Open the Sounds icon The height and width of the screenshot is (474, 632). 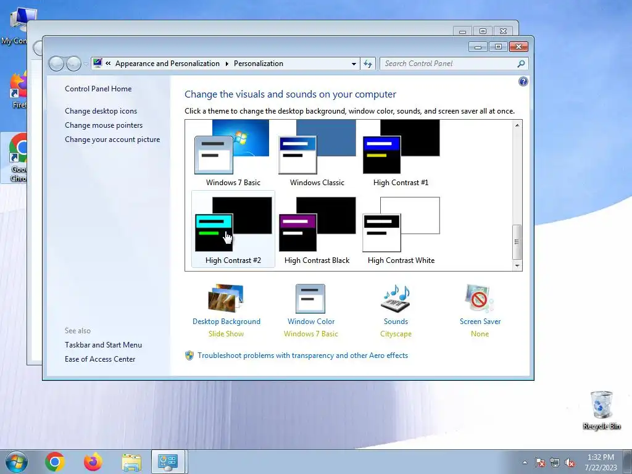(x=396, y=299)
